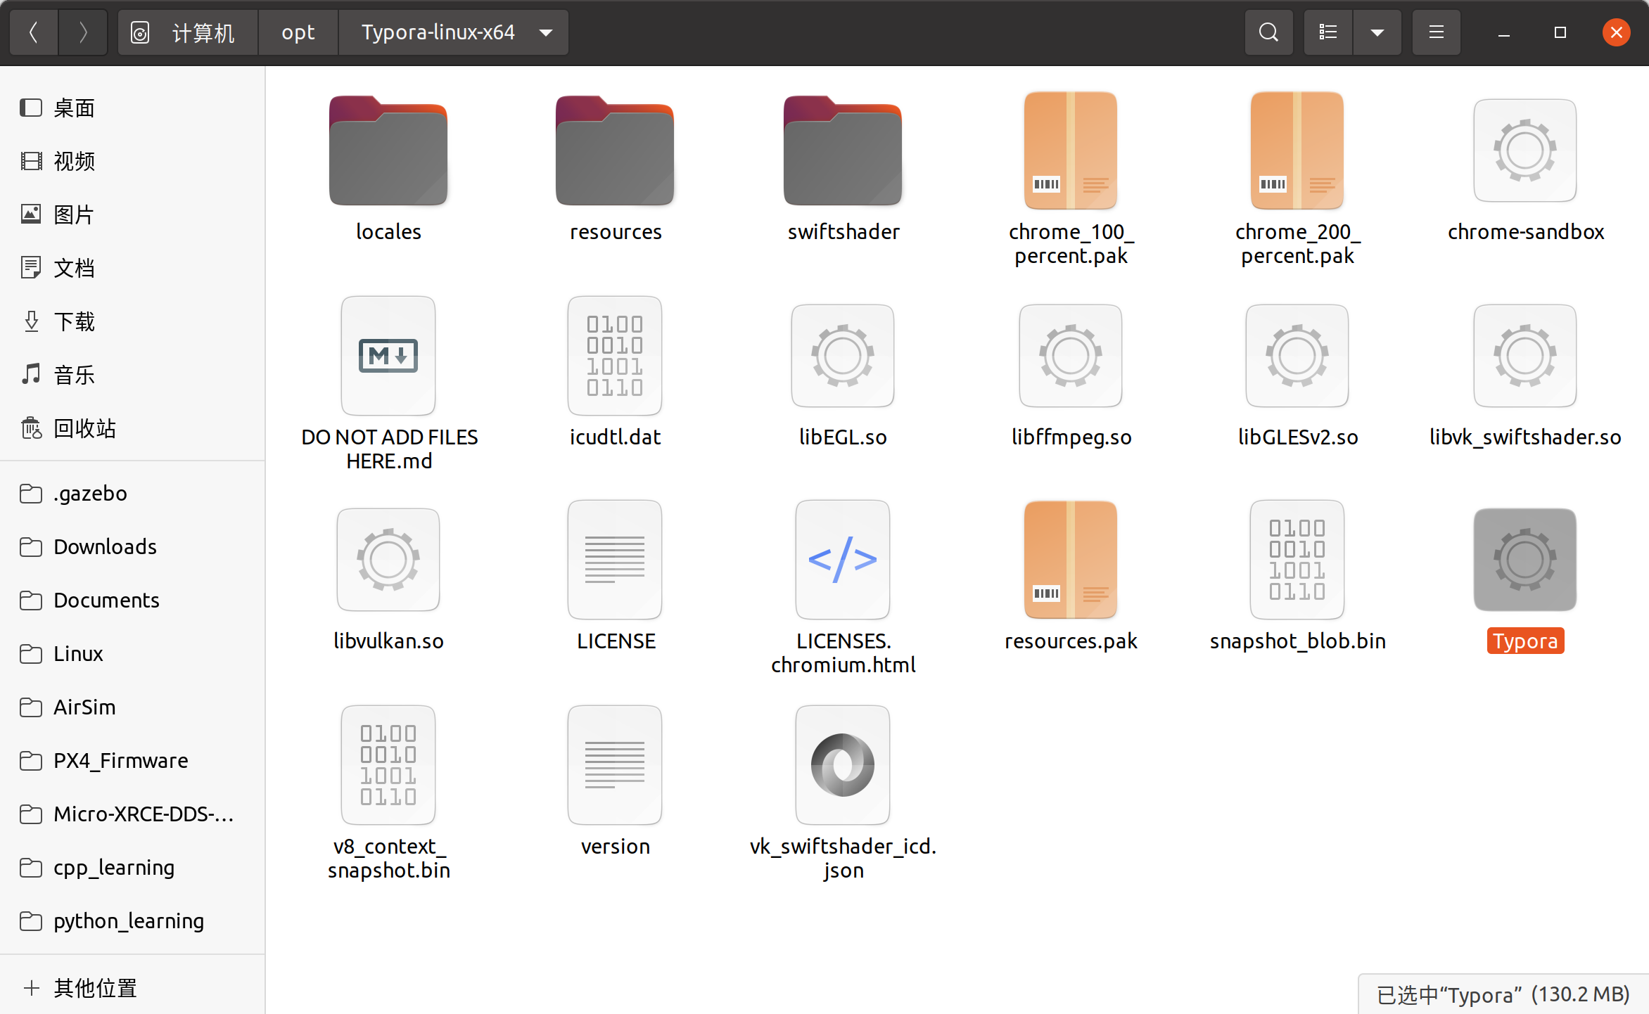Viewport: 1649px width, 1014px height.
Task: Expand Typora-linux-x64 path dropdown arrow
Action: (x=546, y=32)
